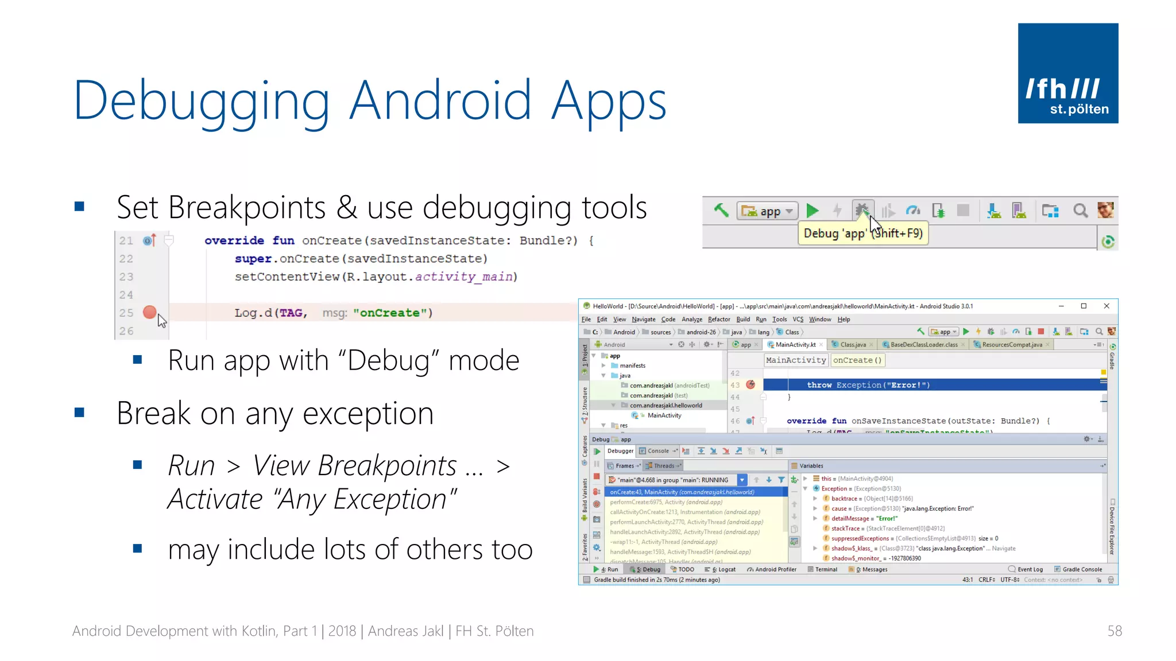
Task: Expand the backtrace variable node
Action: (x=815, y=499)
